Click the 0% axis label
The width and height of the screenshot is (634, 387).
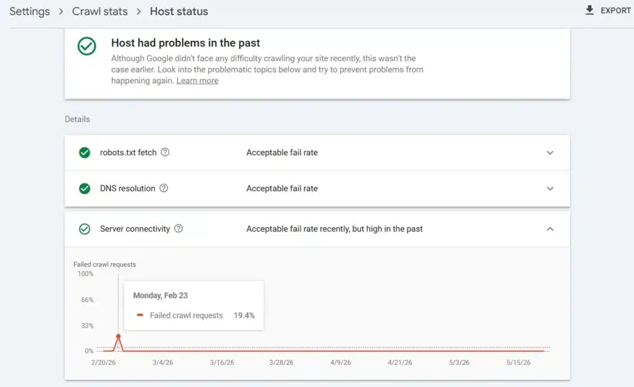89,351
